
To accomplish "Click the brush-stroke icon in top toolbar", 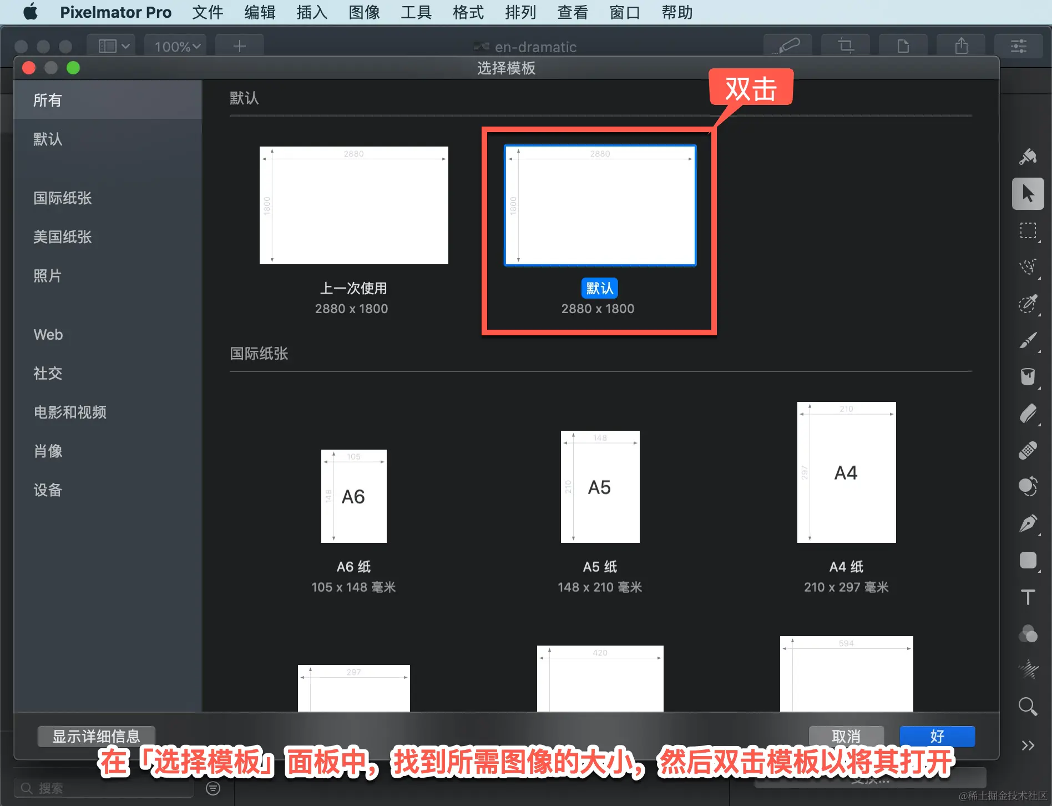I will click(788, 46).
